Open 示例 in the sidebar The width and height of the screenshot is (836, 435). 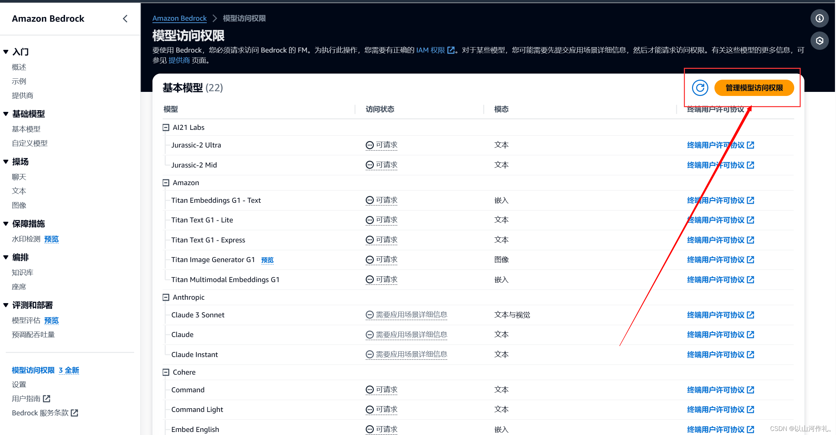coord(19,81)
